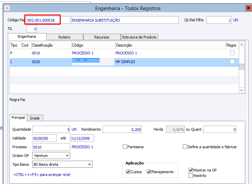Toggle Regra checkbox for MP SIMPLES row
This screenshot has height=184, width=252.
click(232, 62)
